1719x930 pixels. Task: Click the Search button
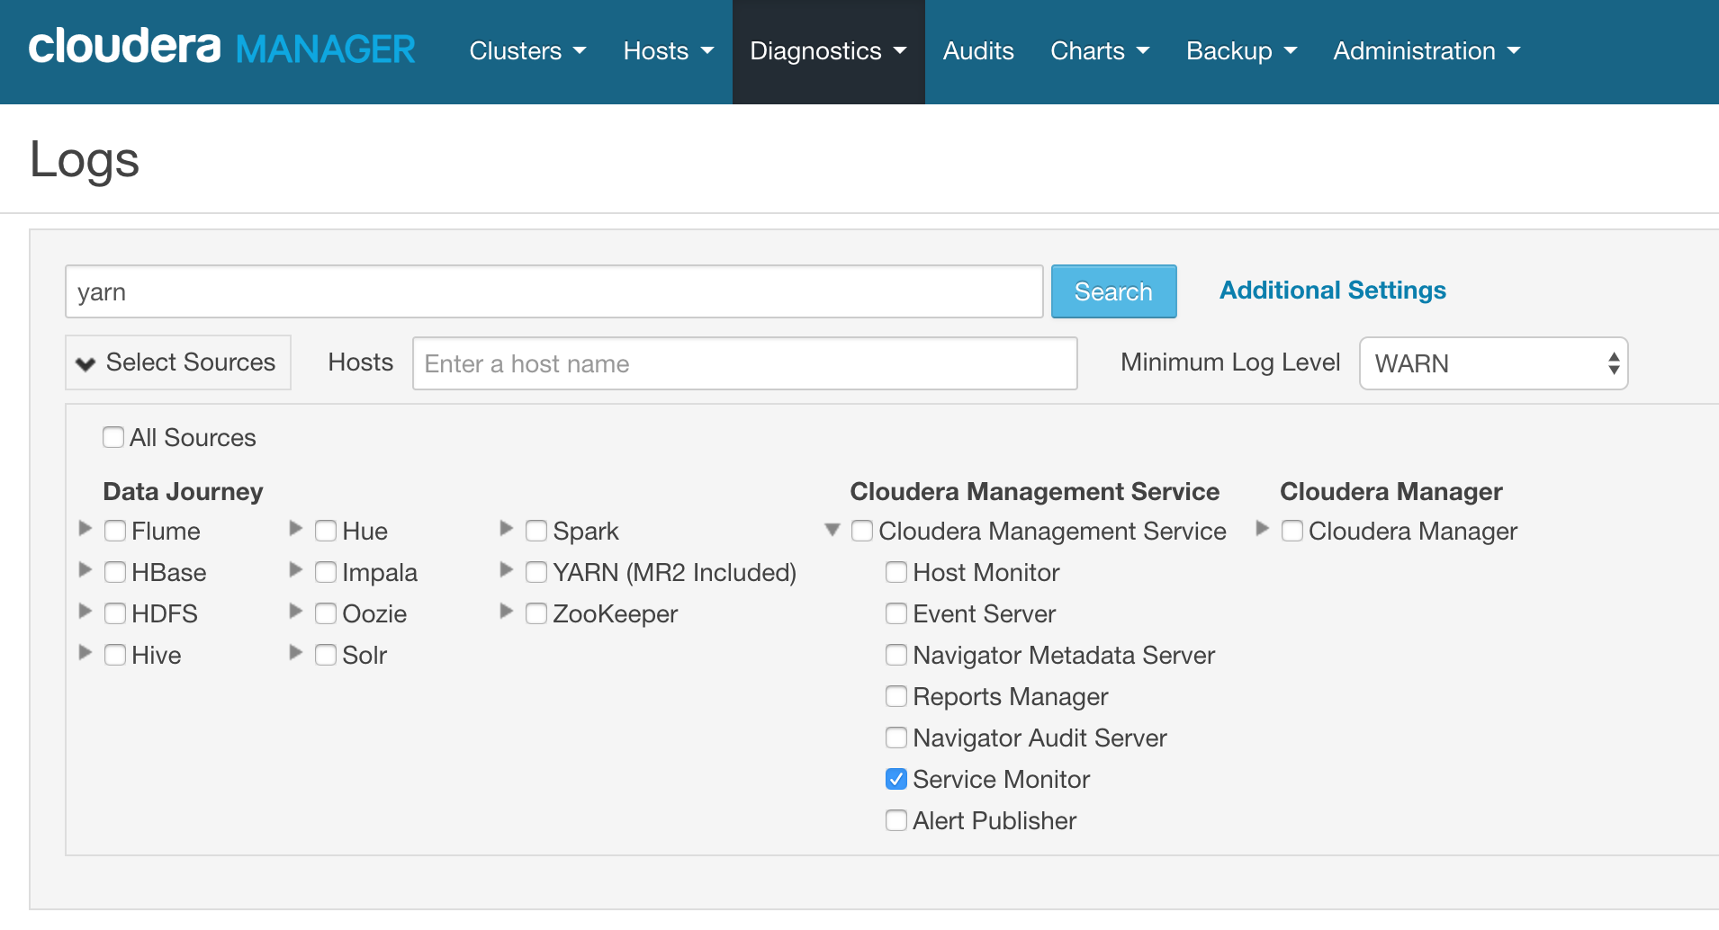point(1113,291)
